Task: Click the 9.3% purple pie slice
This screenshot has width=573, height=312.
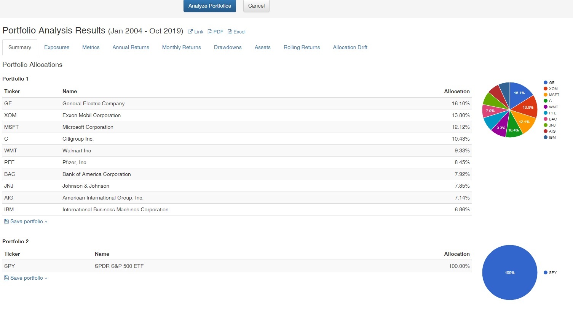Action: pyautogui.click(x=501, y=128)
